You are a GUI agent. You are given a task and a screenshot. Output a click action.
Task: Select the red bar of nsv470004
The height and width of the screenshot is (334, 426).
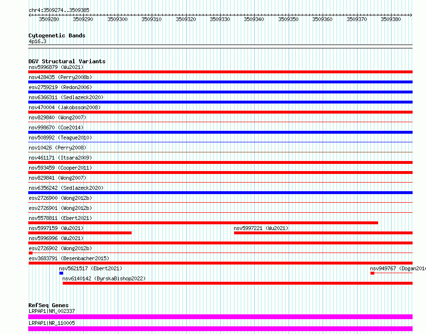pos(220,112)
